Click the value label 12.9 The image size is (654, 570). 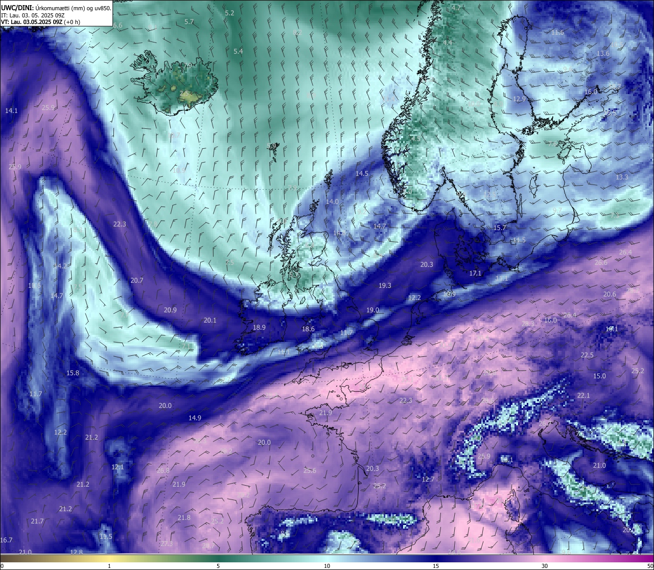519,99
